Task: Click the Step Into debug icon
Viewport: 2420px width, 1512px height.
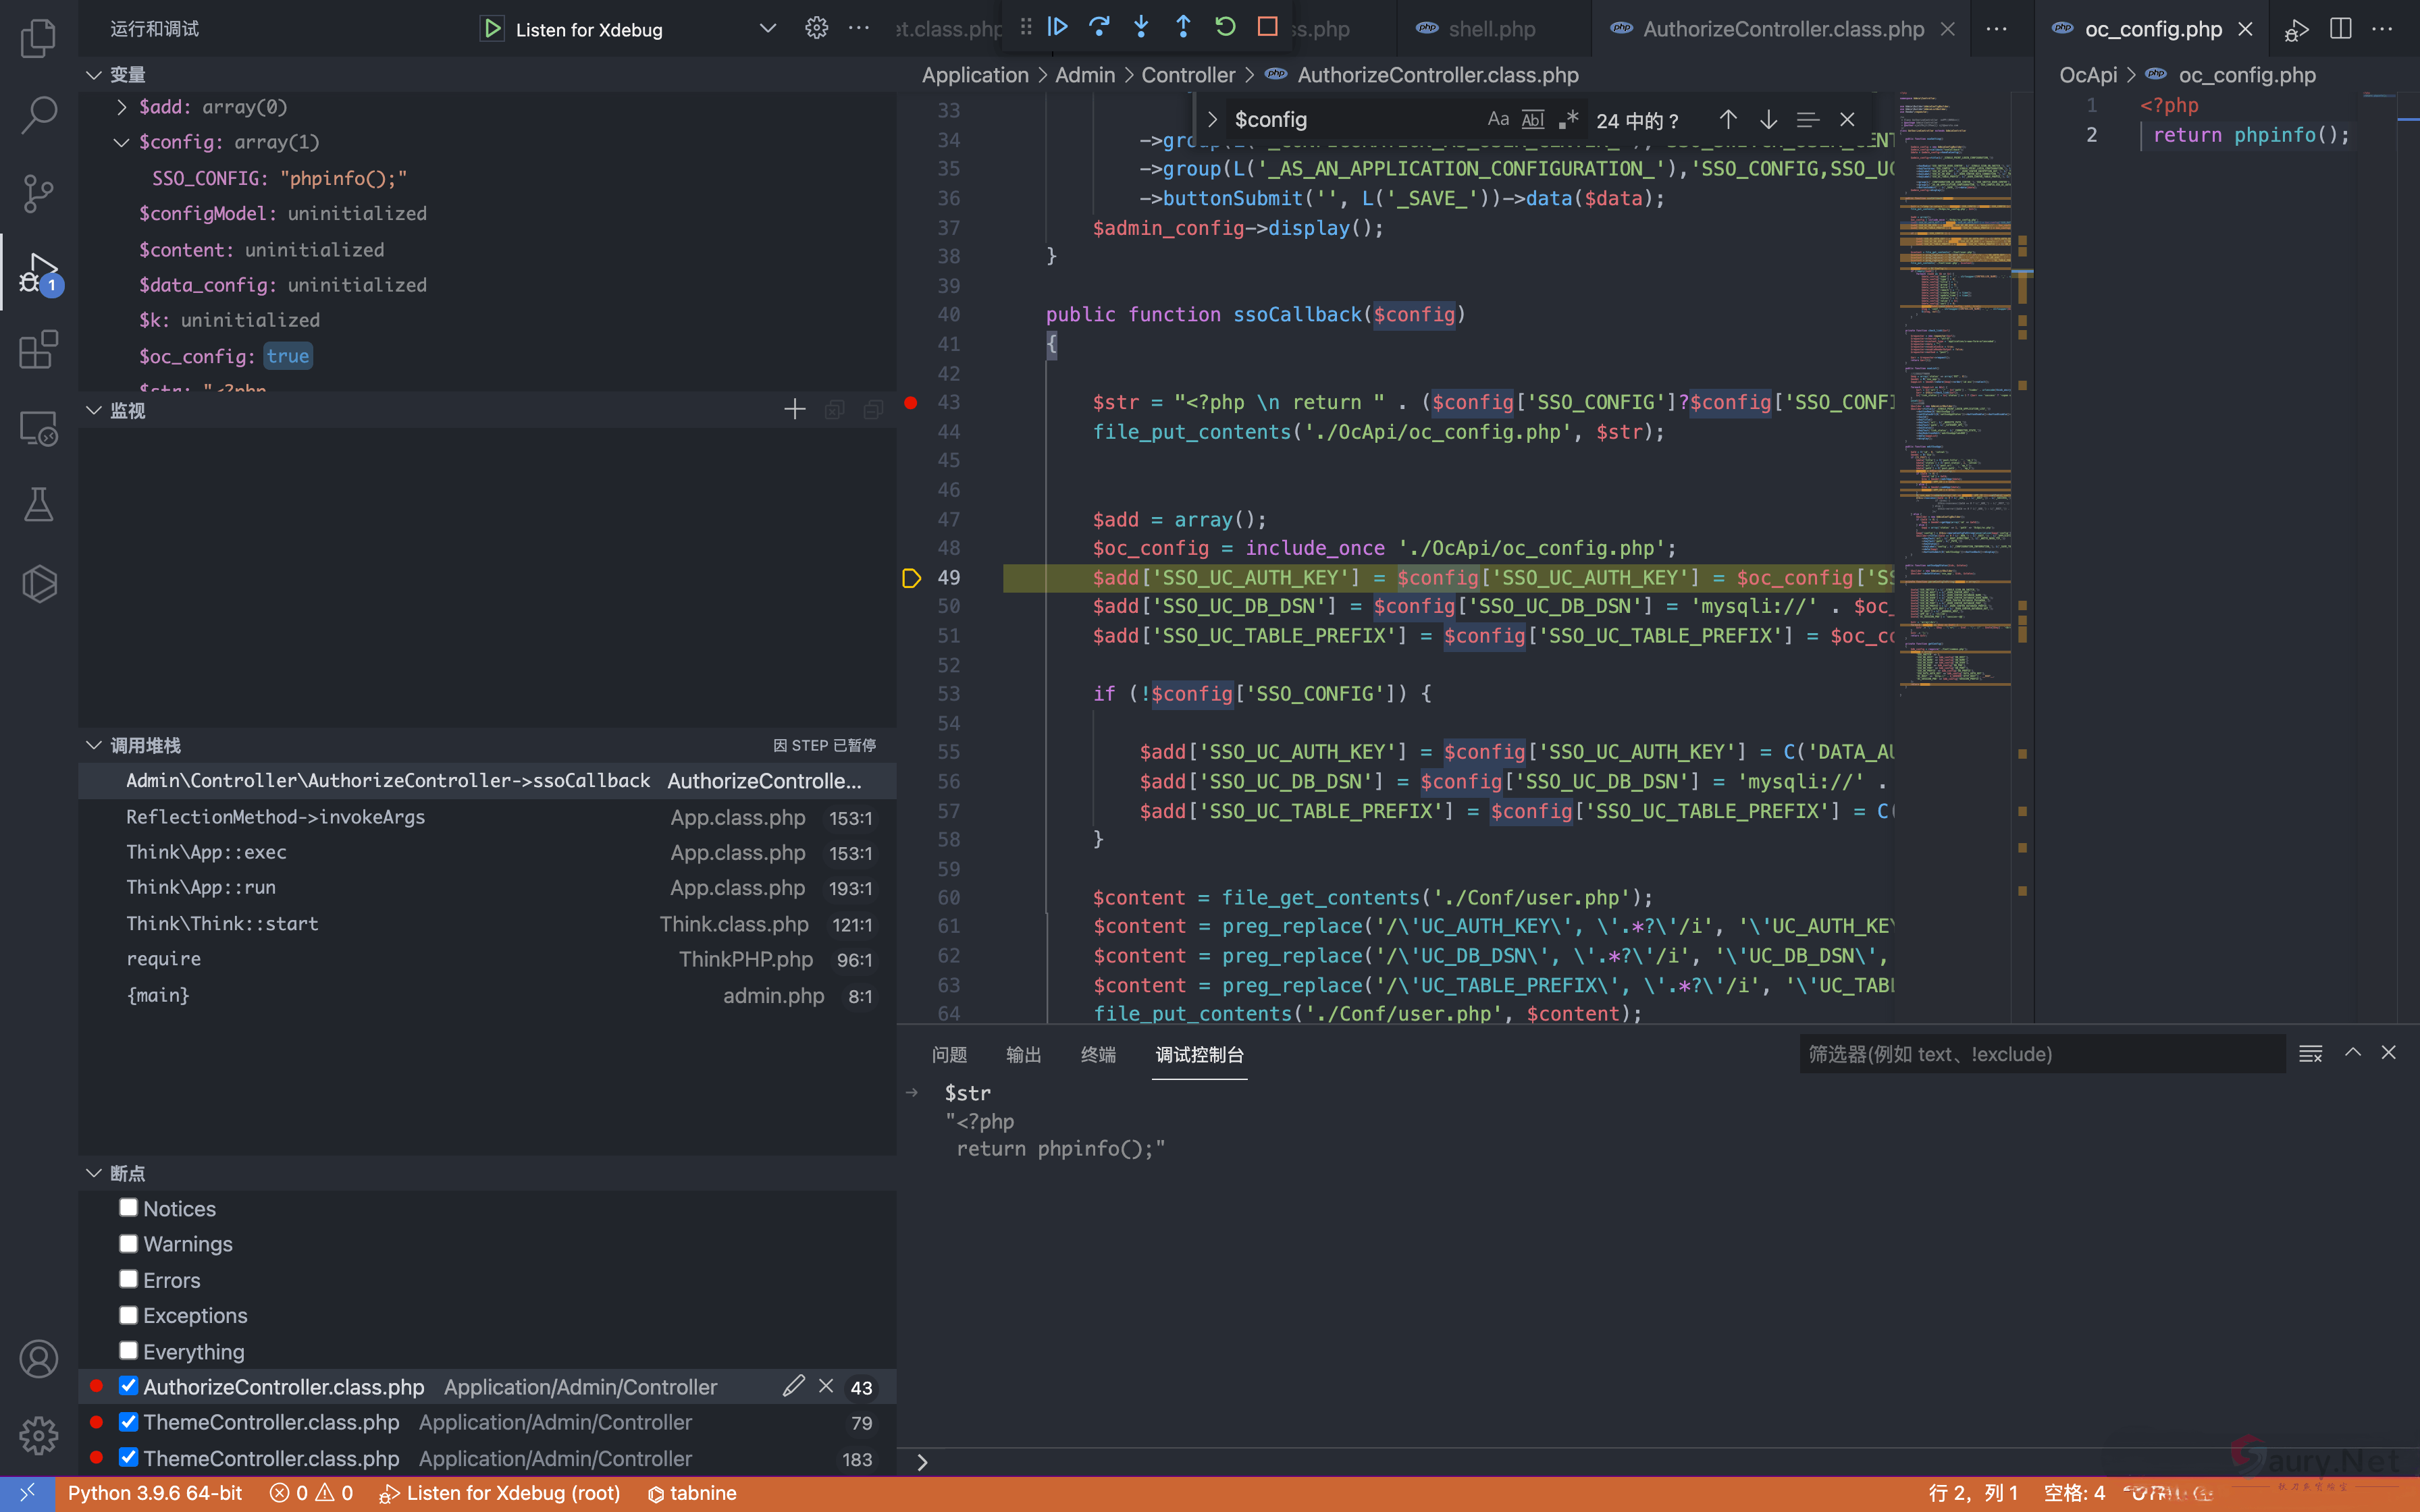Action: (1141, 27)
